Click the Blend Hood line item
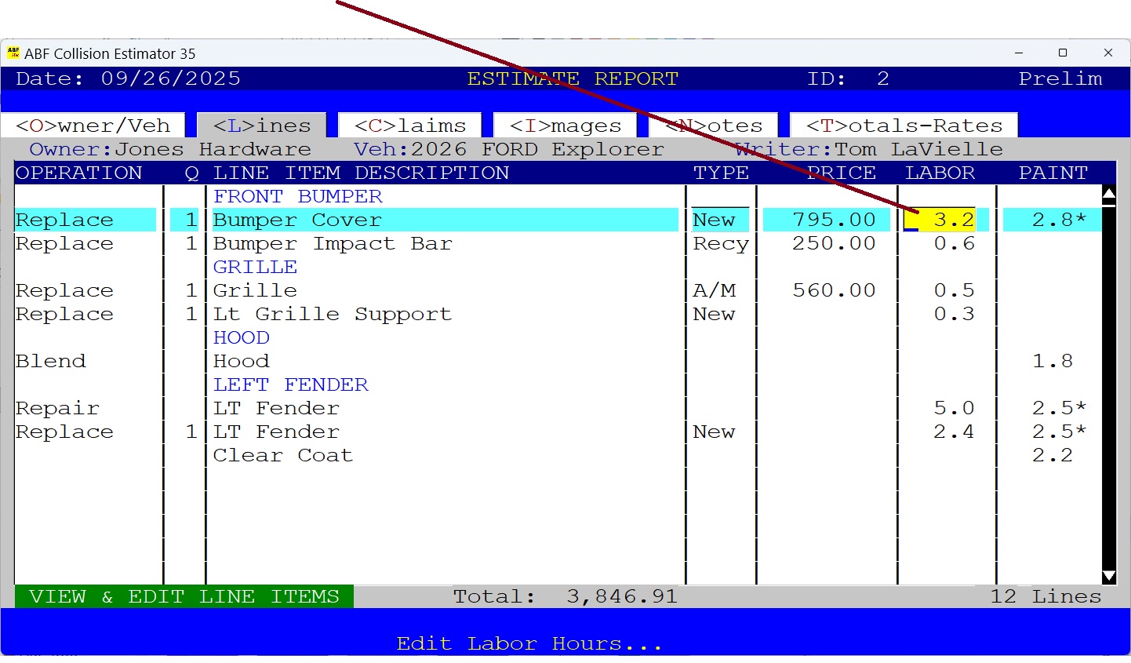1131x663 pixels. [x=241, y=361]
